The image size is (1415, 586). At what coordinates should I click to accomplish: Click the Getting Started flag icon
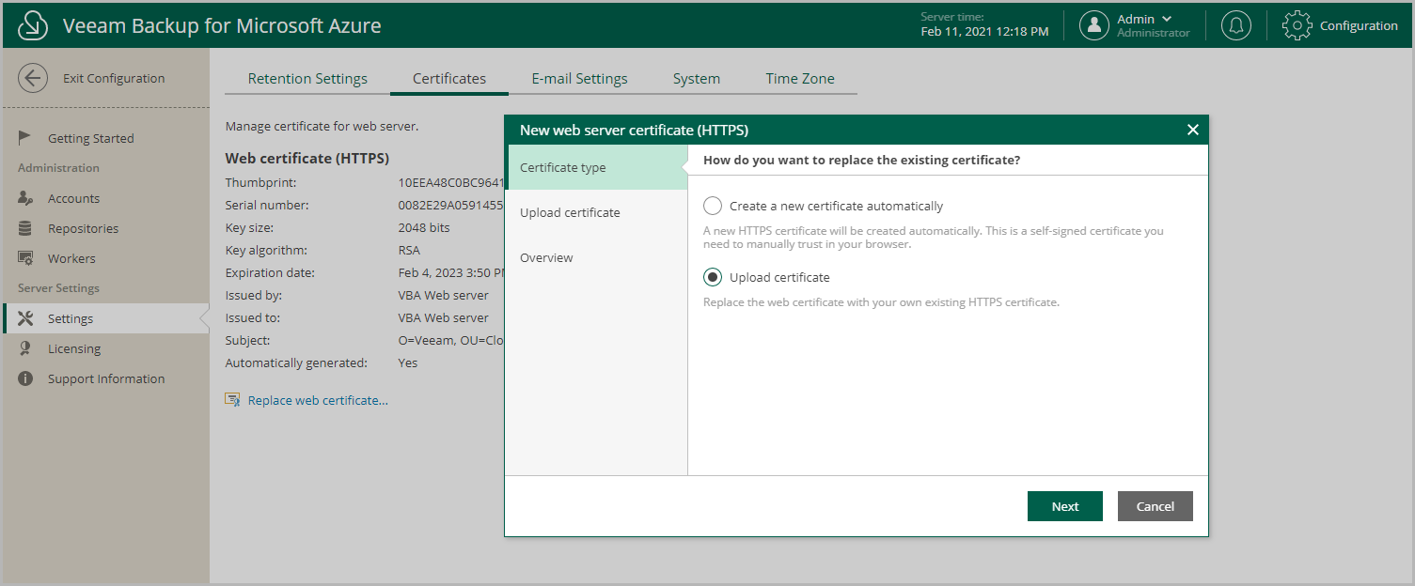(x=25, y=138)
